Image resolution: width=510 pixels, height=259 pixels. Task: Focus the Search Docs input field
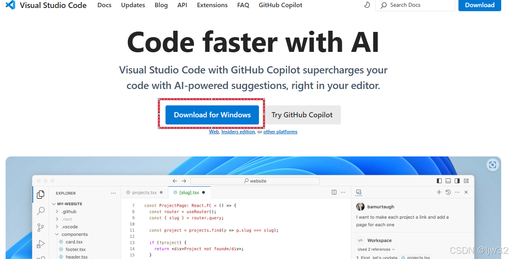(x=415, y=5)
